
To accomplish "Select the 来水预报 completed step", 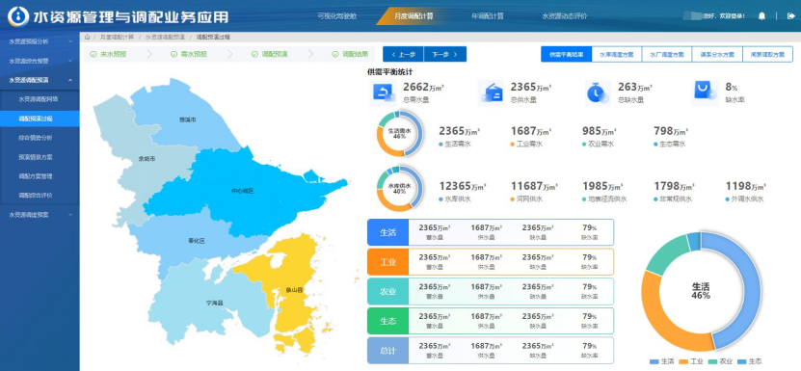I will pyautogui.click(x=108, y=54).
